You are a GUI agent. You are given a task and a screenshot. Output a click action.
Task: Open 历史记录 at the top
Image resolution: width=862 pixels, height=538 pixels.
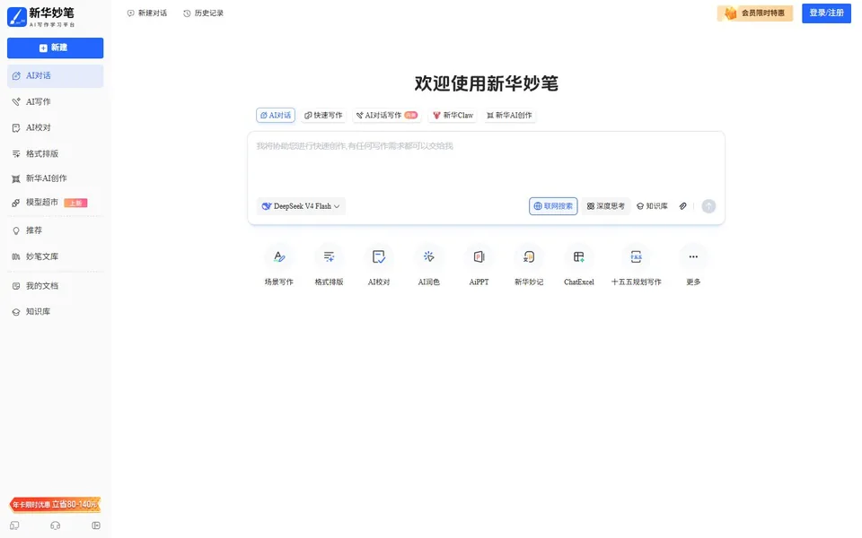(204, 13)
